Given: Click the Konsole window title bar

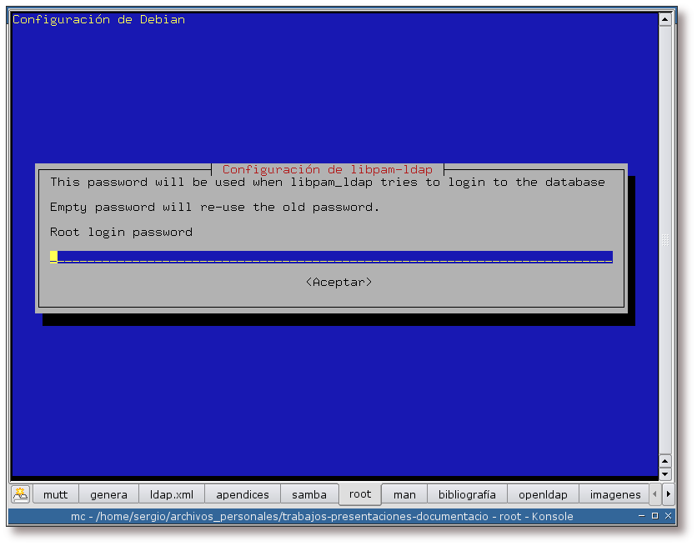Looking at the screenshot, I should [317, 516].
